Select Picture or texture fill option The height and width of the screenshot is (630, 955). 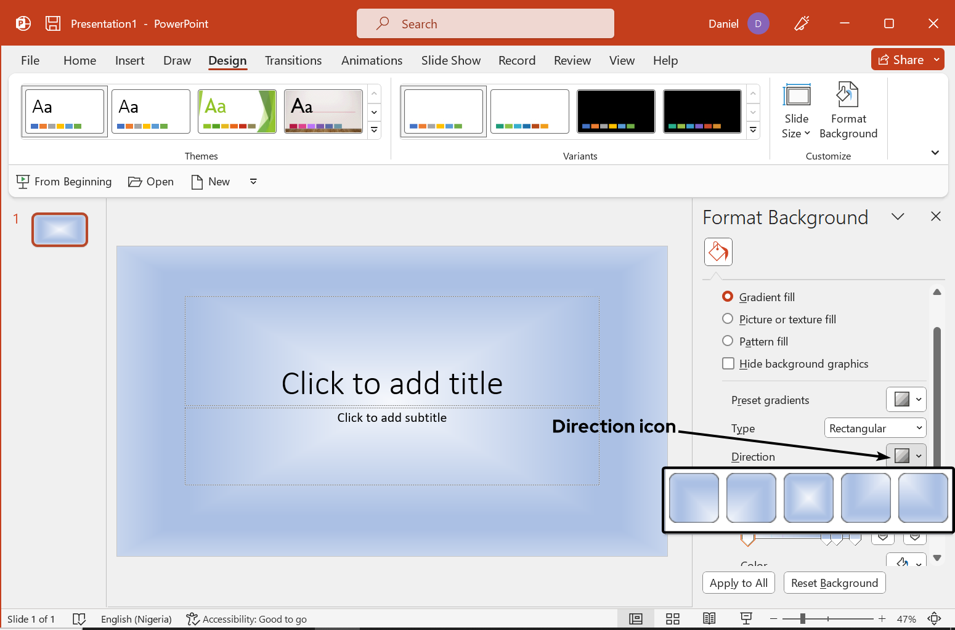[728, 319]
